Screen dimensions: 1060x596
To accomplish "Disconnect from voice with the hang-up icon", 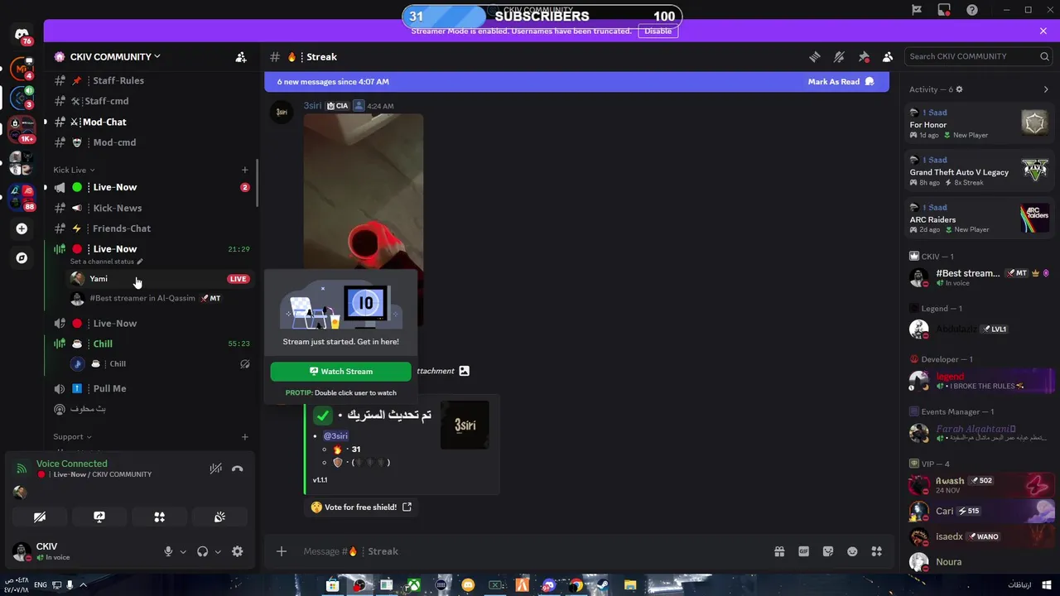I will click(238, 469).
